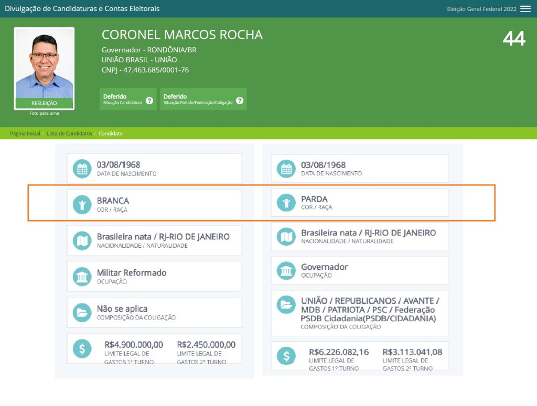537x406 pixels.
Task: Click dollar icon beside R$4.900.000,00 limit
Action: coord(82,349)
